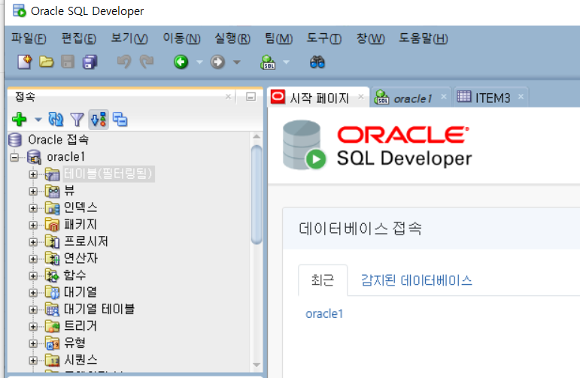The height and width of the screenshot is (378, 580).
Task: Open the SQL worksheet dropdown arrow
Action: tap(287, 62)
